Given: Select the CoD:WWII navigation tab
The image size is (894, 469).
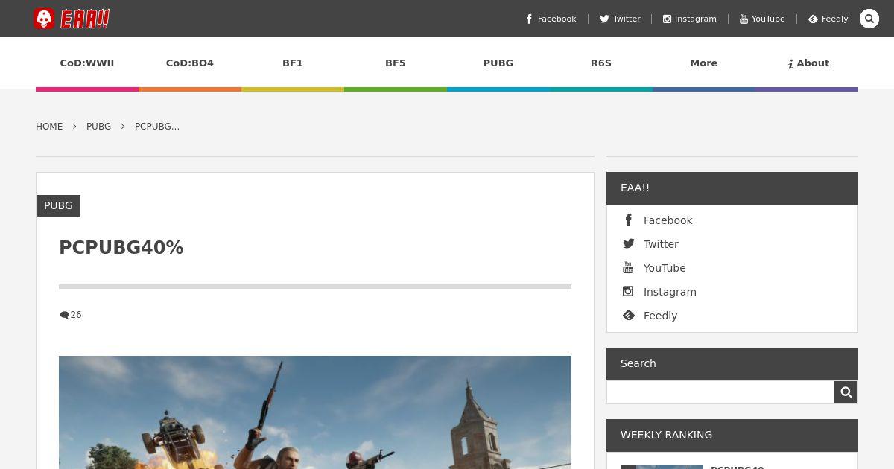Looking at the screenshot, I should pyautogui.click(x=87, y=63).
